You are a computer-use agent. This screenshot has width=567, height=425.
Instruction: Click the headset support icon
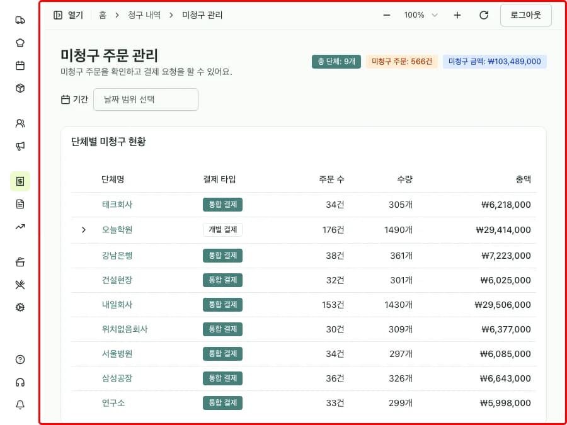click(20, 382)
